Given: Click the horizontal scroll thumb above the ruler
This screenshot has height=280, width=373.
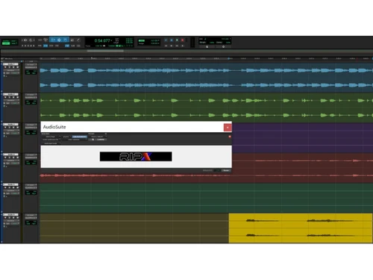Looking at the screenshot, I should tap(105, 51).
